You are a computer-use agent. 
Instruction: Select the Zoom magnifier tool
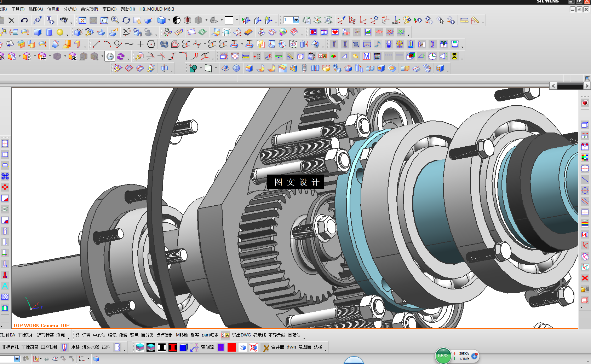click(115, 20)
